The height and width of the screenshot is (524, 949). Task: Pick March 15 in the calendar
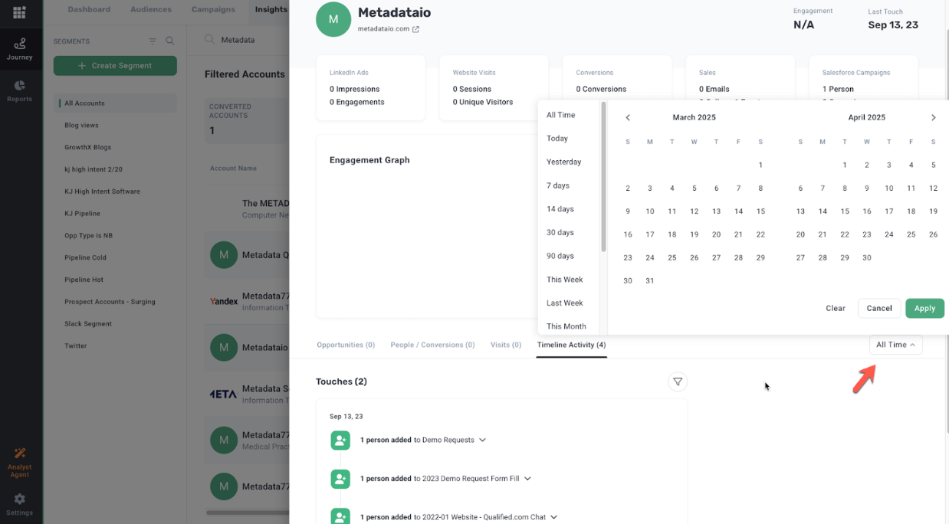point(760,211)
